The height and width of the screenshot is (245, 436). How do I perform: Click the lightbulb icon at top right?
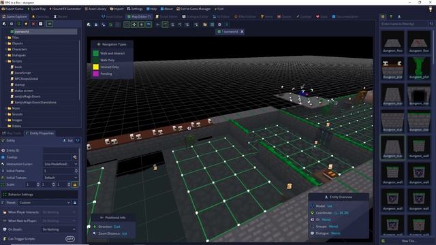tap(431, 10)
